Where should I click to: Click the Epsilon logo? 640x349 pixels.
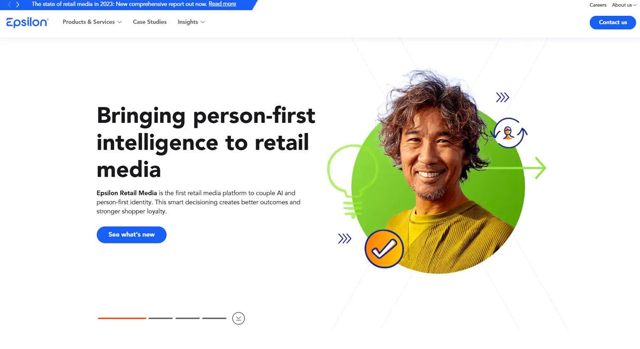27,22
